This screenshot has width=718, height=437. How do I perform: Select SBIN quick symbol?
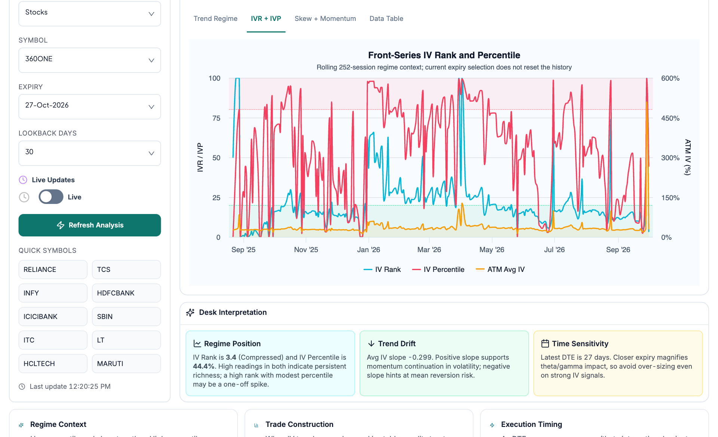[126, 316]
